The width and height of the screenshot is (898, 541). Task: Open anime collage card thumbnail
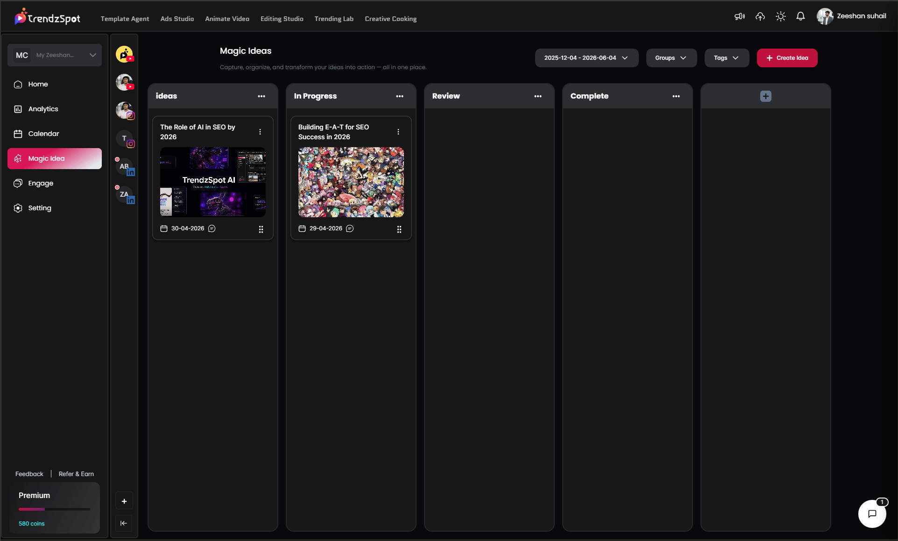pyautogui.click(x=351, y=182)
